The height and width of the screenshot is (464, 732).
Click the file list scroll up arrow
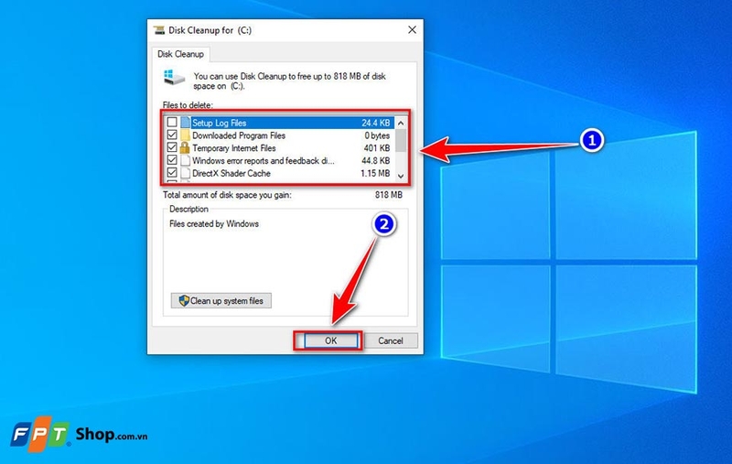[x=401, y=123]
